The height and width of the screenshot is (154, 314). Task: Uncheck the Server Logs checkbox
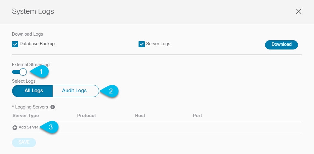click(142, 44)
